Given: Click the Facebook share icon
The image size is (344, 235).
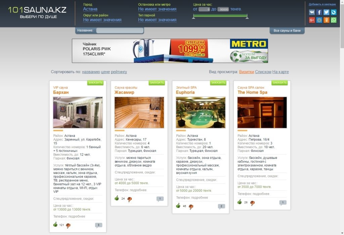Looking at the screenshot, I should [x=319, y=12].
